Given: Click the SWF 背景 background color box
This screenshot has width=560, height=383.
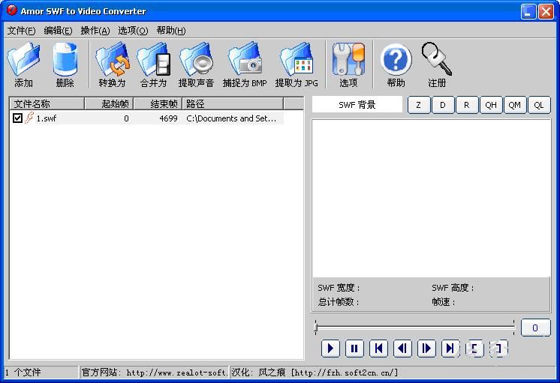Looking at the screenshot, I should pyautogui.click(x=357, y=105).
